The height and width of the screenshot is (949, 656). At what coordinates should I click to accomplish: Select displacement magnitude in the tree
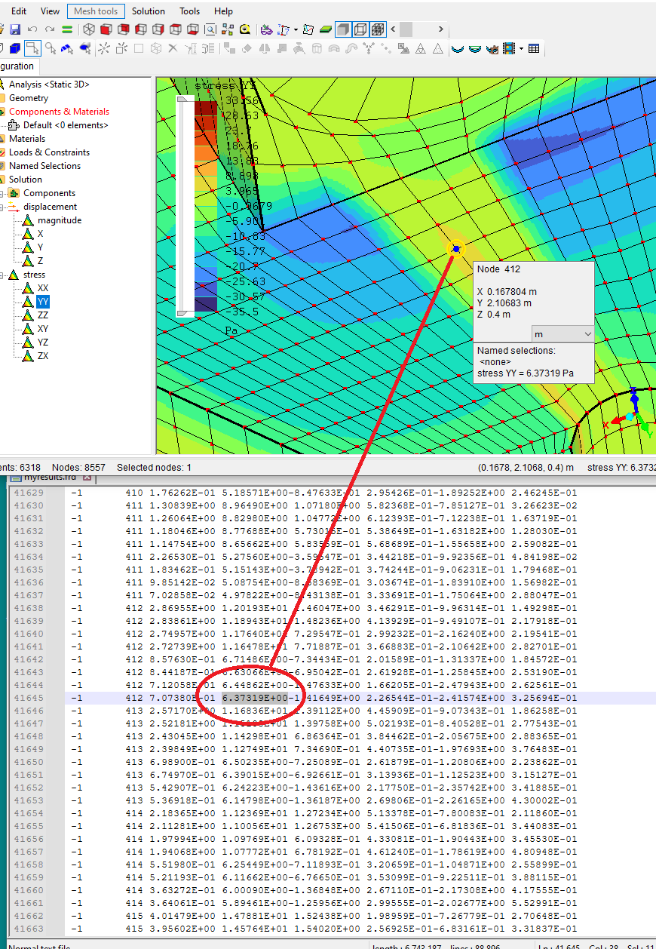tap(59, 220)
